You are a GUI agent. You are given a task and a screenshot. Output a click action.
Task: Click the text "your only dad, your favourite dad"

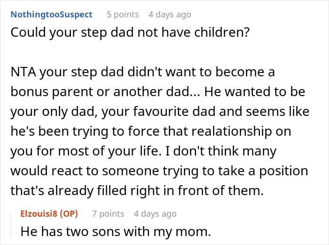(x=133, y=112)
